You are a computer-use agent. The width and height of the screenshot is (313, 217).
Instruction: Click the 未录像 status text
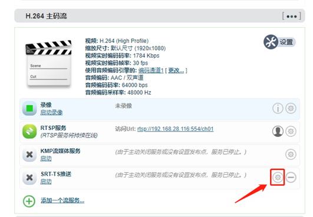point(123,106)
